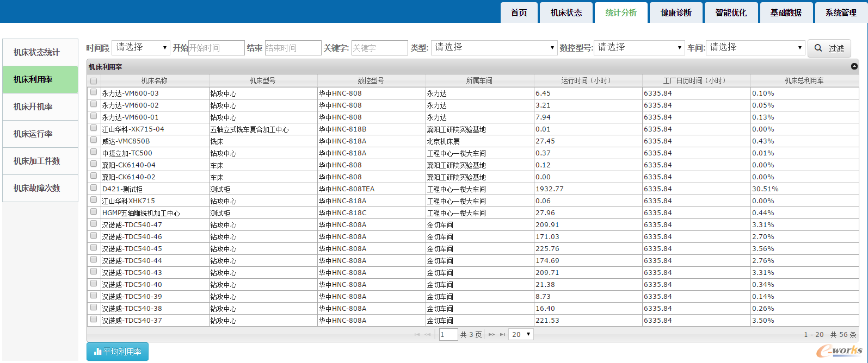Image resolution: width=868 pixels, height=363 pixels.
Task: Focus the 关键字 input field
Action: tap(379, 48)
